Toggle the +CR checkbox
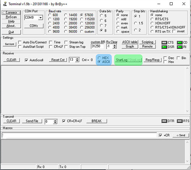Image resolution: width=191 pixels, height=170 pixels. tap(160, 135)
